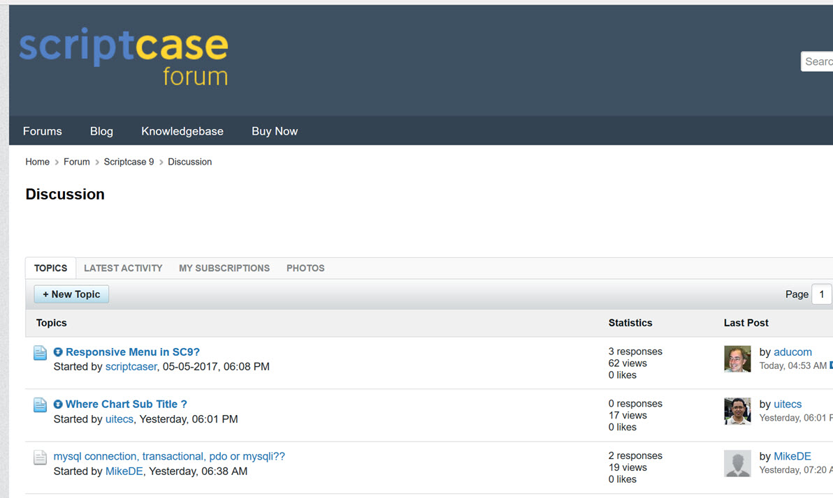The width and height of the screenshot is (833, 498).
Task: Click the Page number field
Action: (821, 294)
